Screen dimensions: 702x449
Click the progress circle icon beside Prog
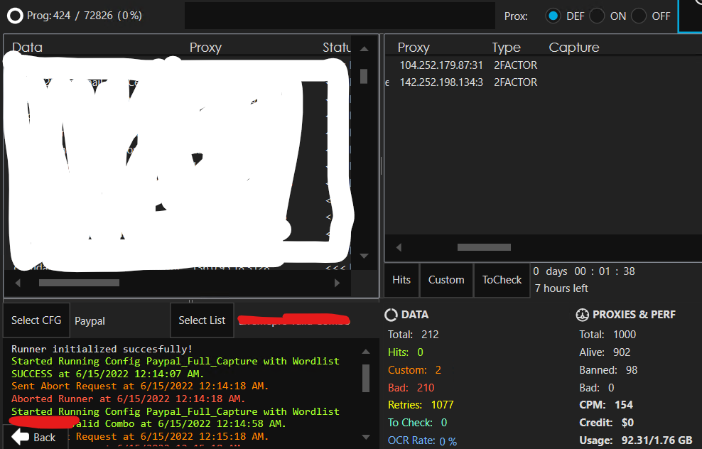(15, 16)
